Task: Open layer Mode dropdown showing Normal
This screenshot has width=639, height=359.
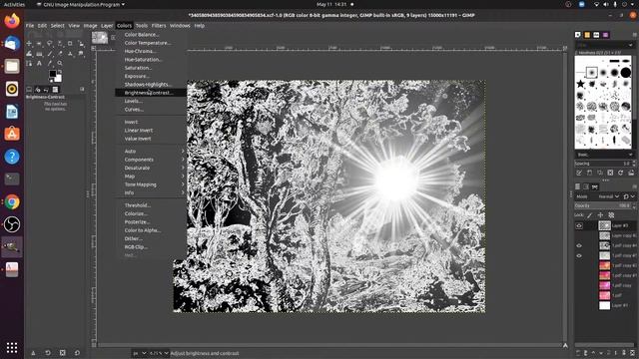Action: (x=608, y=196)
